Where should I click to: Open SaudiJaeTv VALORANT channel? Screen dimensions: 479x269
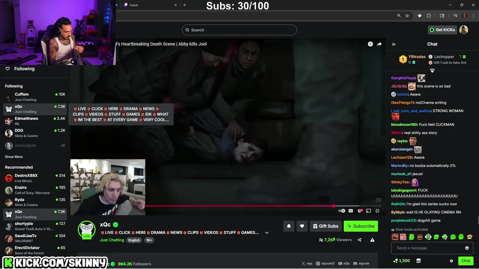pyautogui.click(x=35, y=238)
